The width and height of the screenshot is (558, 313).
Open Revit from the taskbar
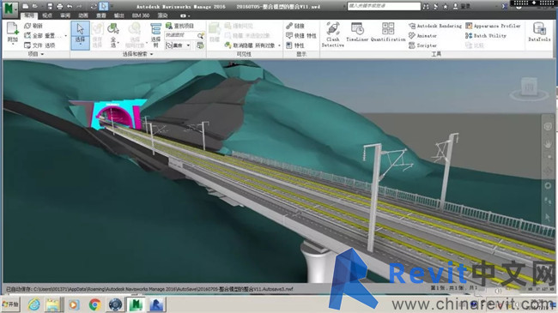[156, 304]
